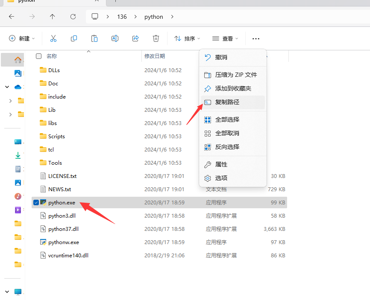Choose 全部选择 from the menu
The image size is (370, 300).
point(233,120)
